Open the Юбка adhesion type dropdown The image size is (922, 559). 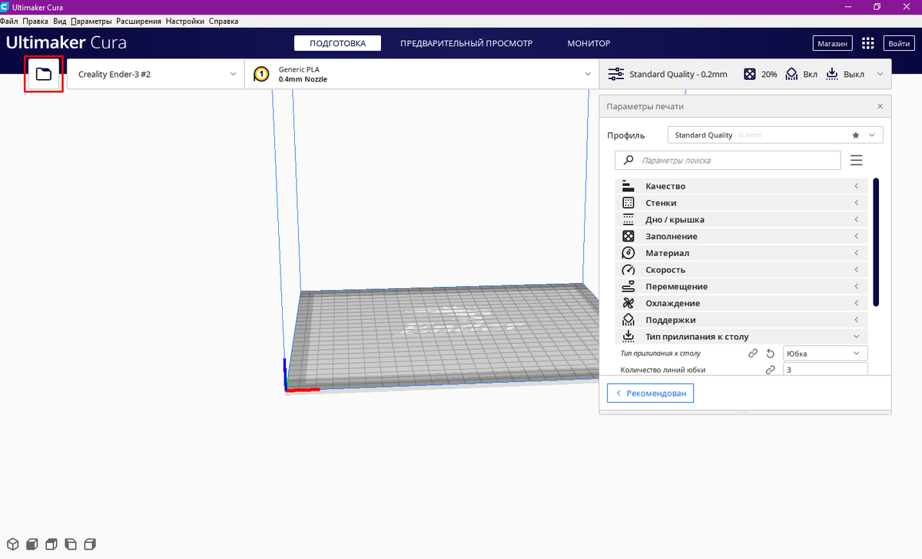coord(825,354)
